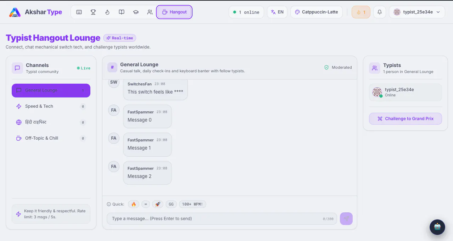Click the green Live status label

(x=84, y=68)
